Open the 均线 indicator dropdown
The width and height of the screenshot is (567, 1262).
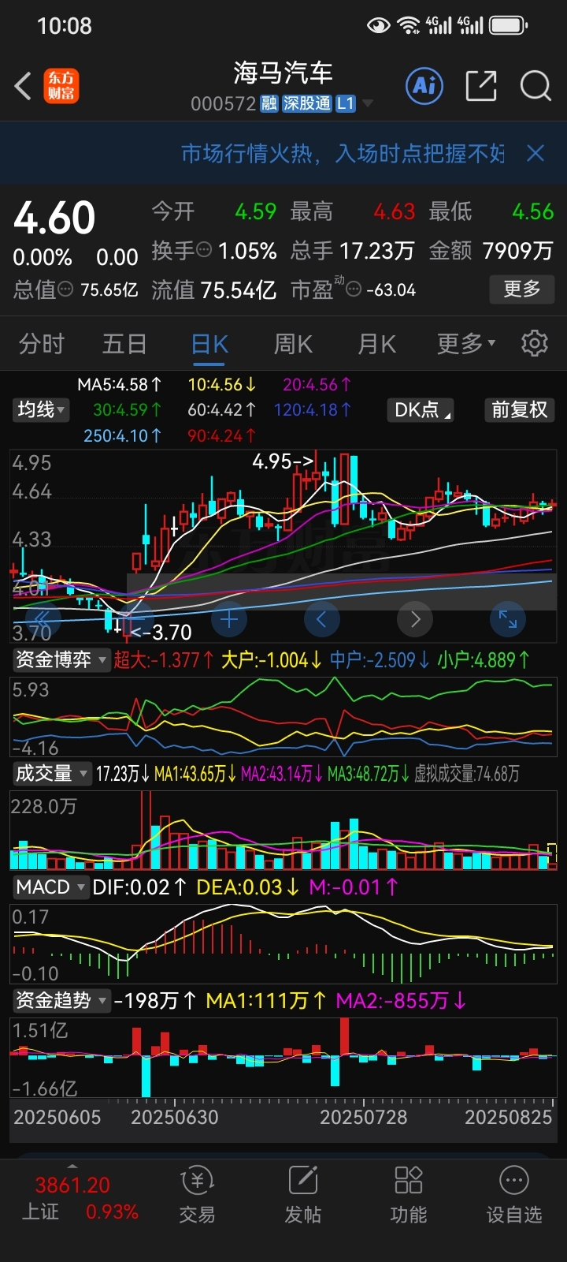41,409
